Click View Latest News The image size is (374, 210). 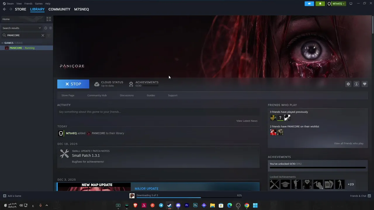pyautogui.click(x=247, y=121)
